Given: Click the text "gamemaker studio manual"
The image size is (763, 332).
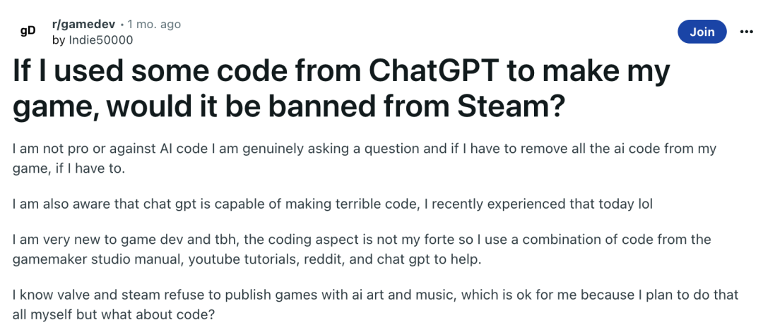Looking at the screenshot, I should [97, 259].
